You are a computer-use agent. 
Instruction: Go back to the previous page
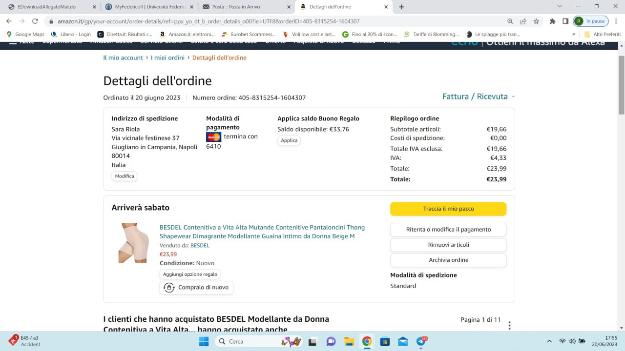click(9, 21)
